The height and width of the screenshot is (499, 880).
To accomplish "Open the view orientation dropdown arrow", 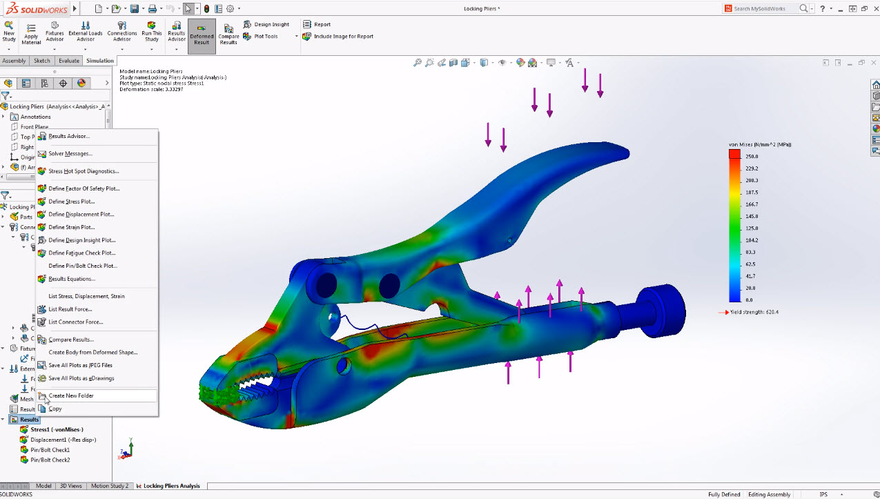I will 474,62.
